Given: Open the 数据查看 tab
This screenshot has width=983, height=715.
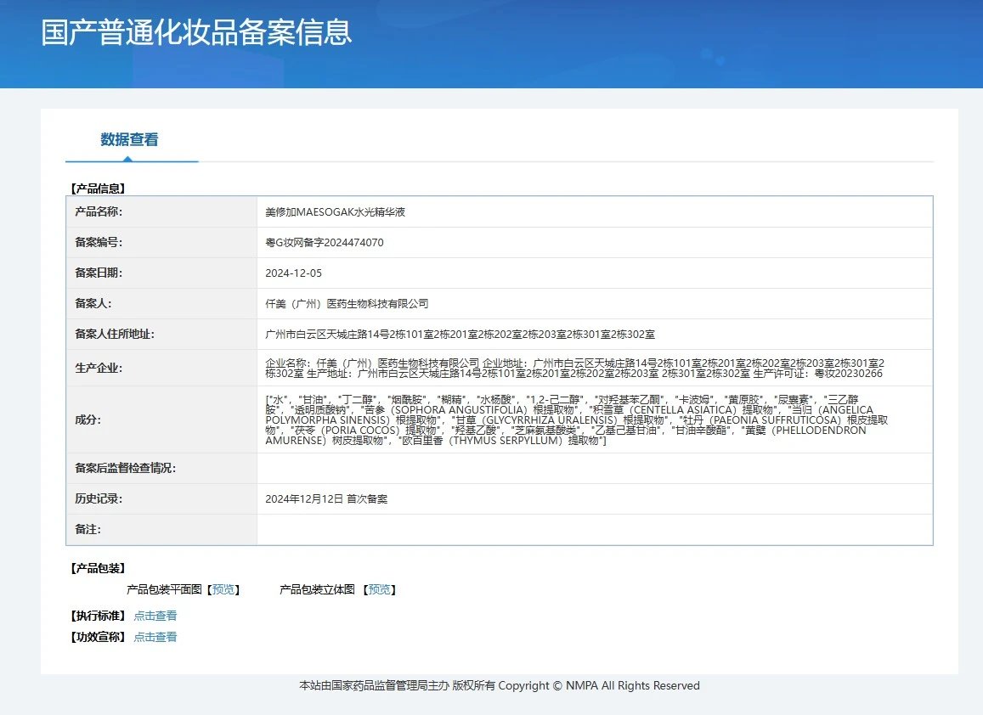Looking at the screenshot, I should tap(130, 140).
